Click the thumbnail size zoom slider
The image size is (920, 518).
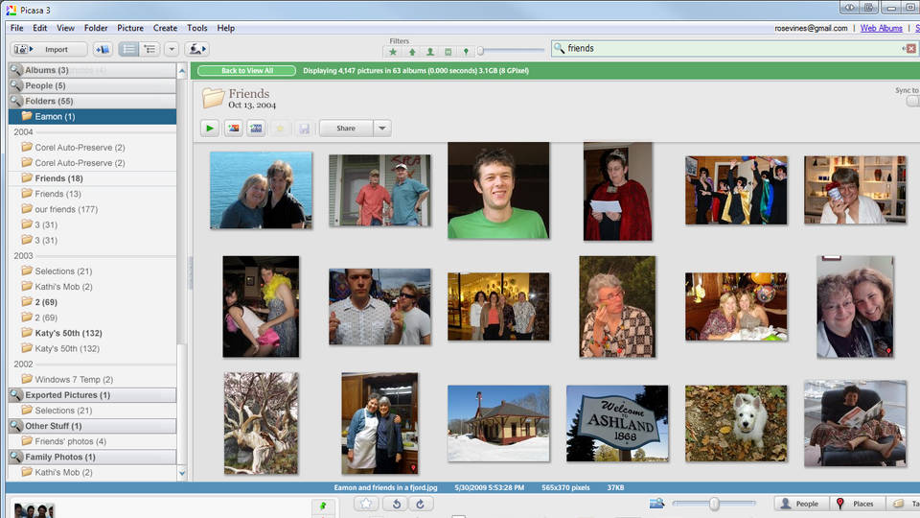[714, 504]
